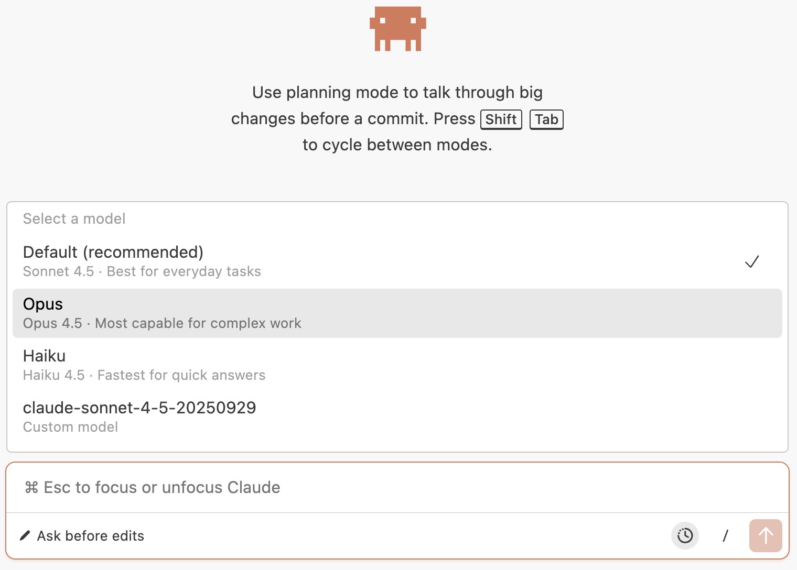
Task: Click Haiku 4.5 Fastest description text
Action: 144,375
